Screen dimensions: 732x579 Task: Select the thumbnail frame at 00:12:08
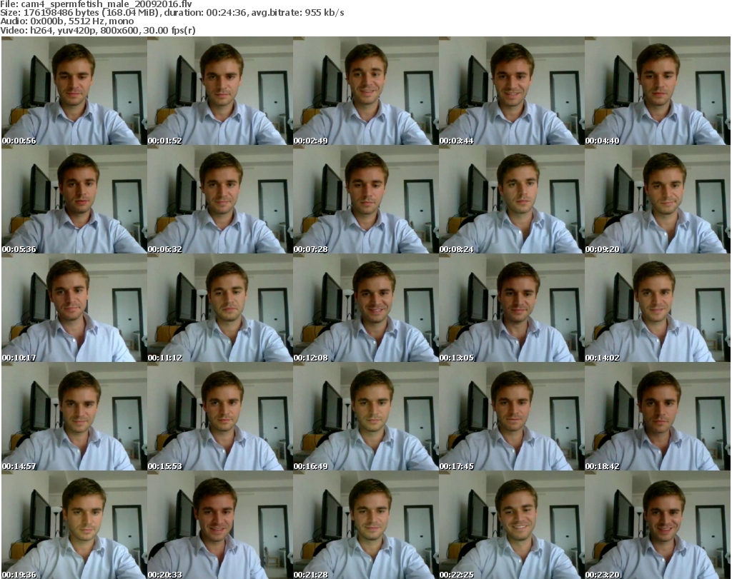(365, 308)
